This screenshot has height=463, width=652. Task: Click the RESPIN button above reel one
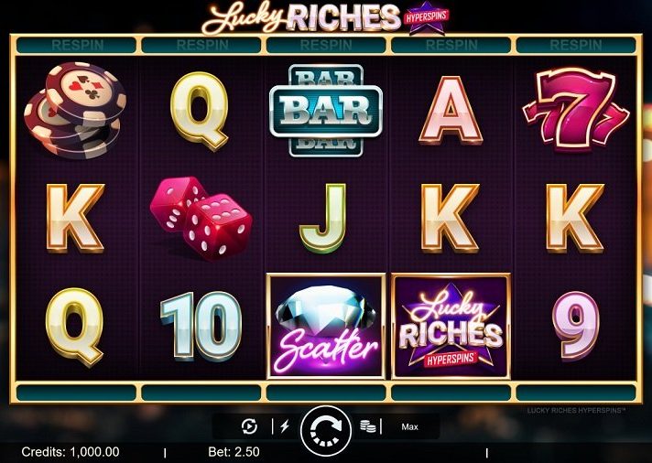[77, 45]
